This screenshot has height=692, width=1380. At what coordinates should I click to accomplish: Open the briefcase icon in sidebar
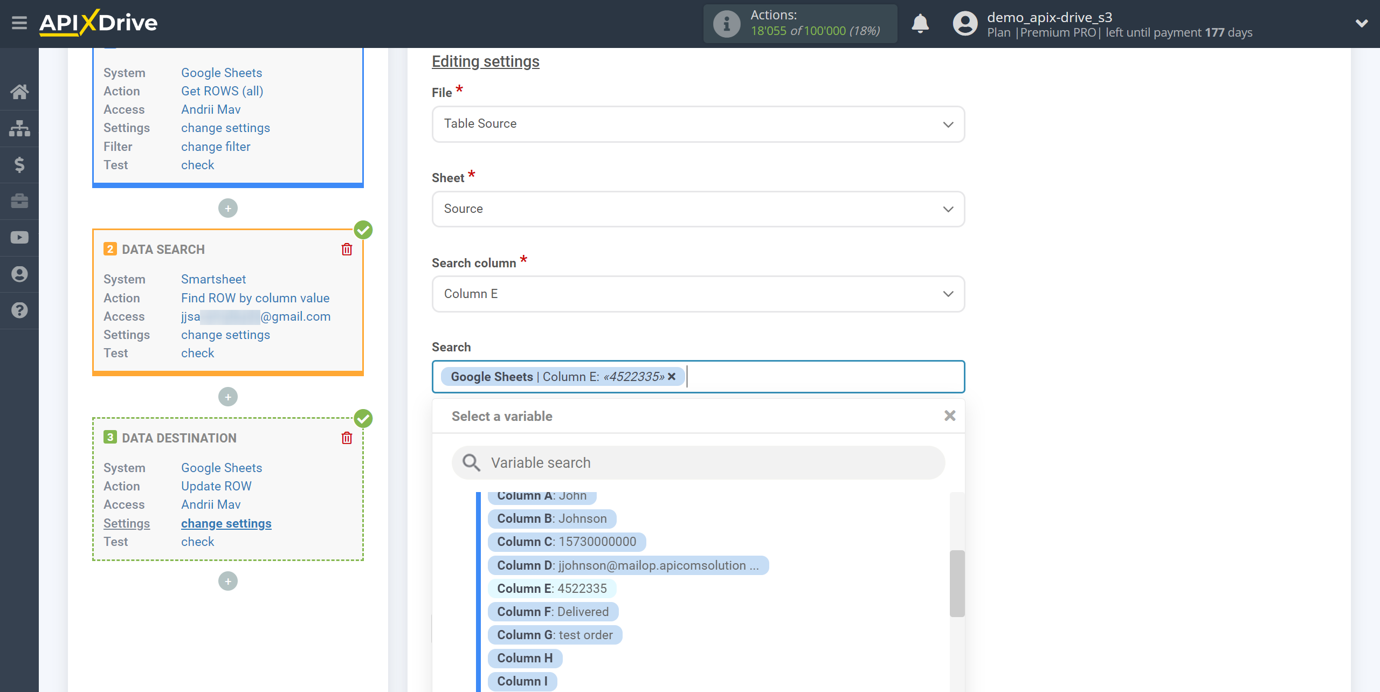[x=19, y=201]
